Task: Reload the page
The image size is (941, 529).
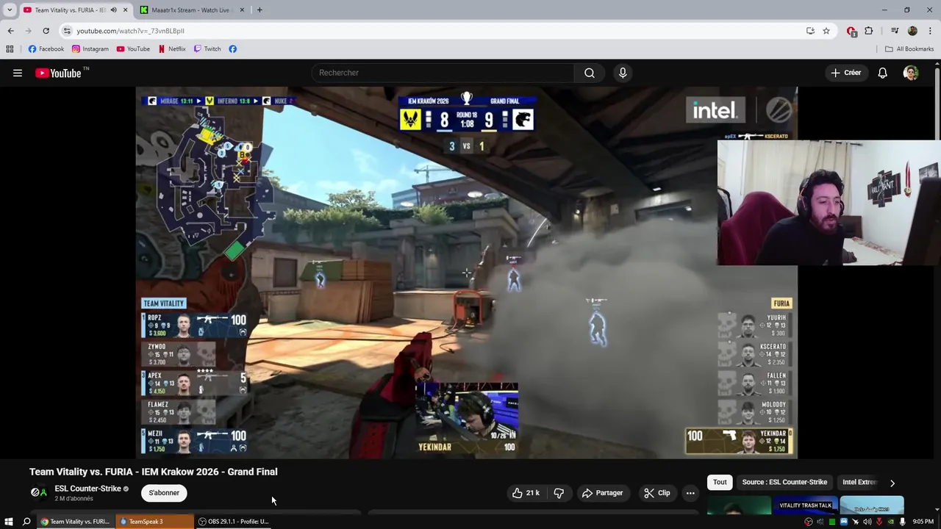Action: (x=46, y=31)
